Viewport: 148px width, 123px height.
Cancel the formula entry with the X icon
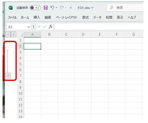pos(39,27)
